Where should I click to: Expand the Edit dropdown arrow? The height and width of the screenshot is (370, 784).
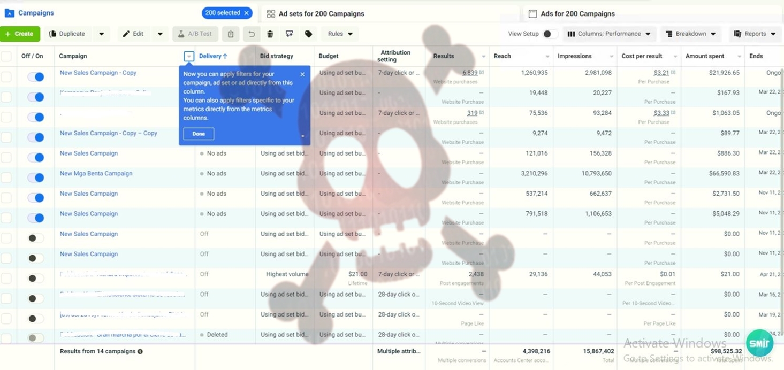coord(159,34)
